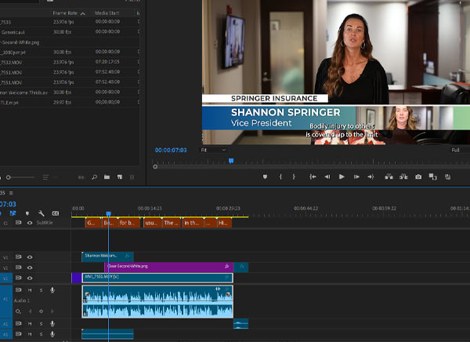The width and height of the screenshot is (470, 342).
Task: Click the Mark In bracket icon
Action: click(x=280, y=176)
